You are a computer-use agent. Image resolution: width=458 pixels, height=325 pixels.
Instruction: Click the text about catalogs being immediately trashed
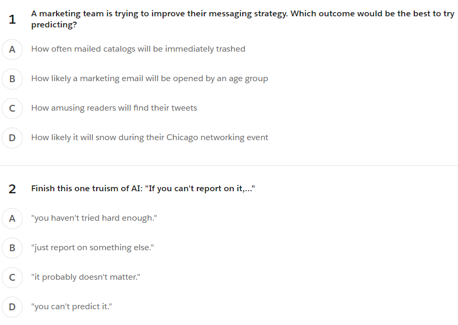[138, 49]
